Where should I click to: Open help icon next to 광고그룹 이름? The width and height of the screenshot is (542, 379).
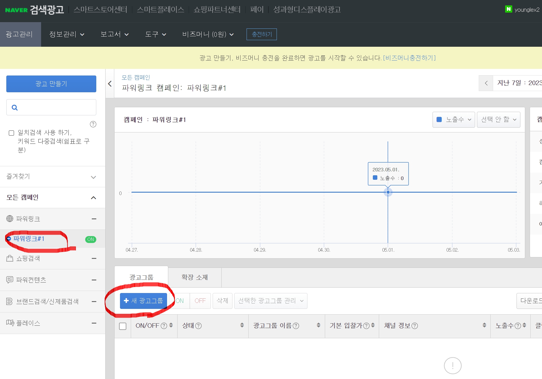point(296,326)
